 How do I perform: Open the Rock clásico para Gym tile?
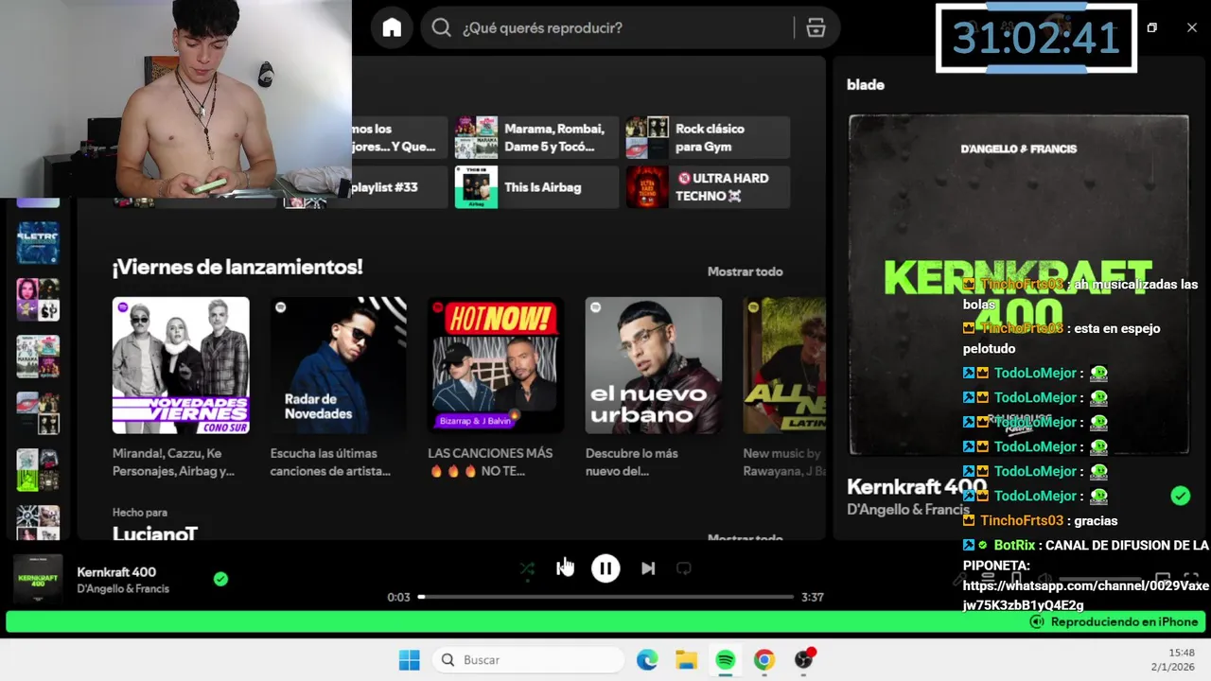tap(708, 137)
